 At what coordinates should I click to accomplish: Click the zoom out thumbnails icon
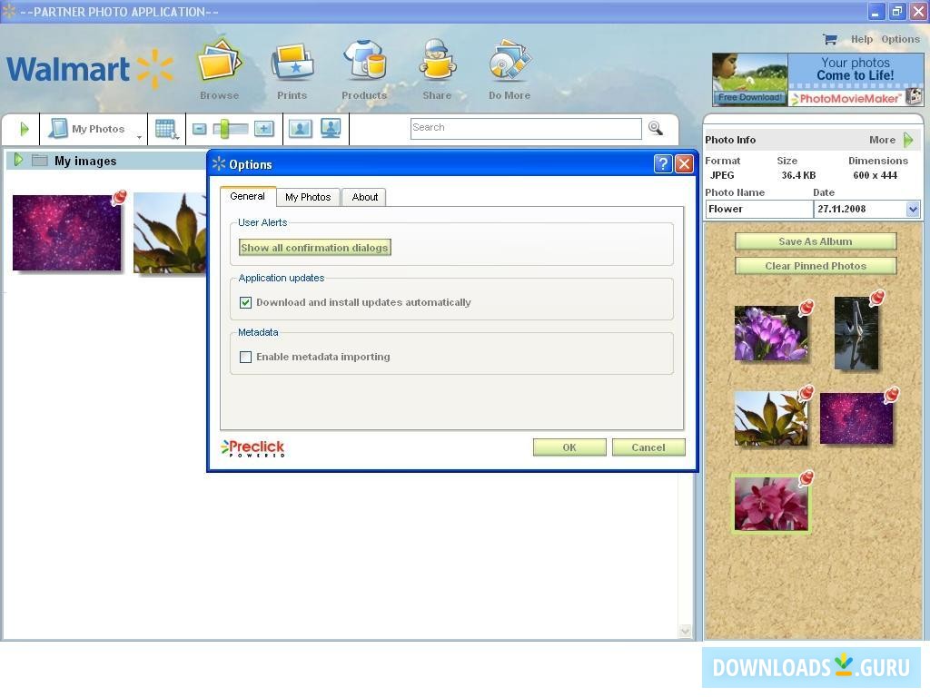[x=200, y=129]
